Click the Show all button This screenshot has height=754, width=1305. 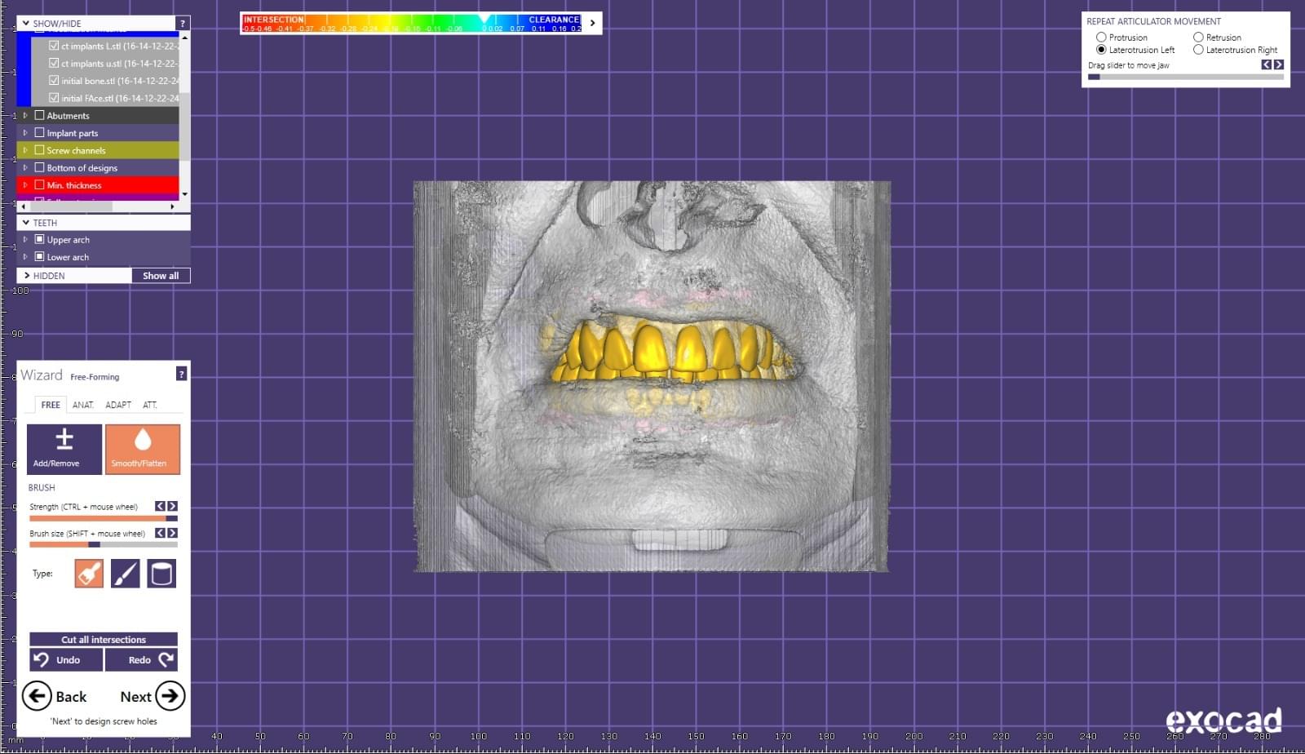[x=161, y=276]
